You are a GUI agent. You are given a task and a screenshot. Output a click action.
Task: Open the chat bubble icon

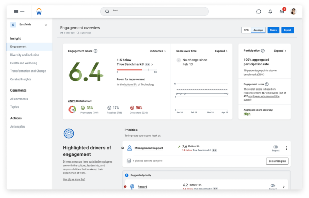(x=259, y=12)
